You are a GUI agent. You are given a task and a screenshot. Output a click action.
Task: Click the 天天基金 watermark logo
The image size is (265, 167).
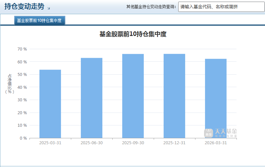[x=220, y=133]
